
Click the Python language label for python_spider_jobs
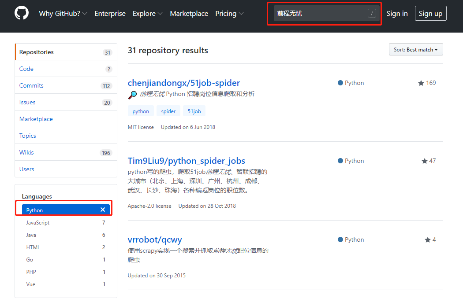tap(351, 161)
